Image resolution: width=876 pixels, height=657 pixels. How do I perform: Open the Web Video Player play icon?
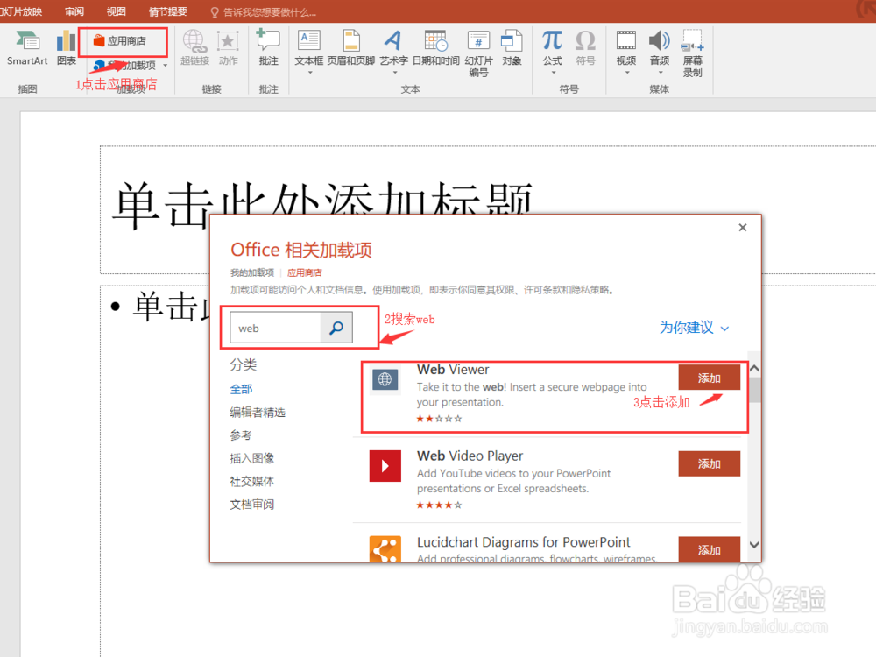click(385, 466)
